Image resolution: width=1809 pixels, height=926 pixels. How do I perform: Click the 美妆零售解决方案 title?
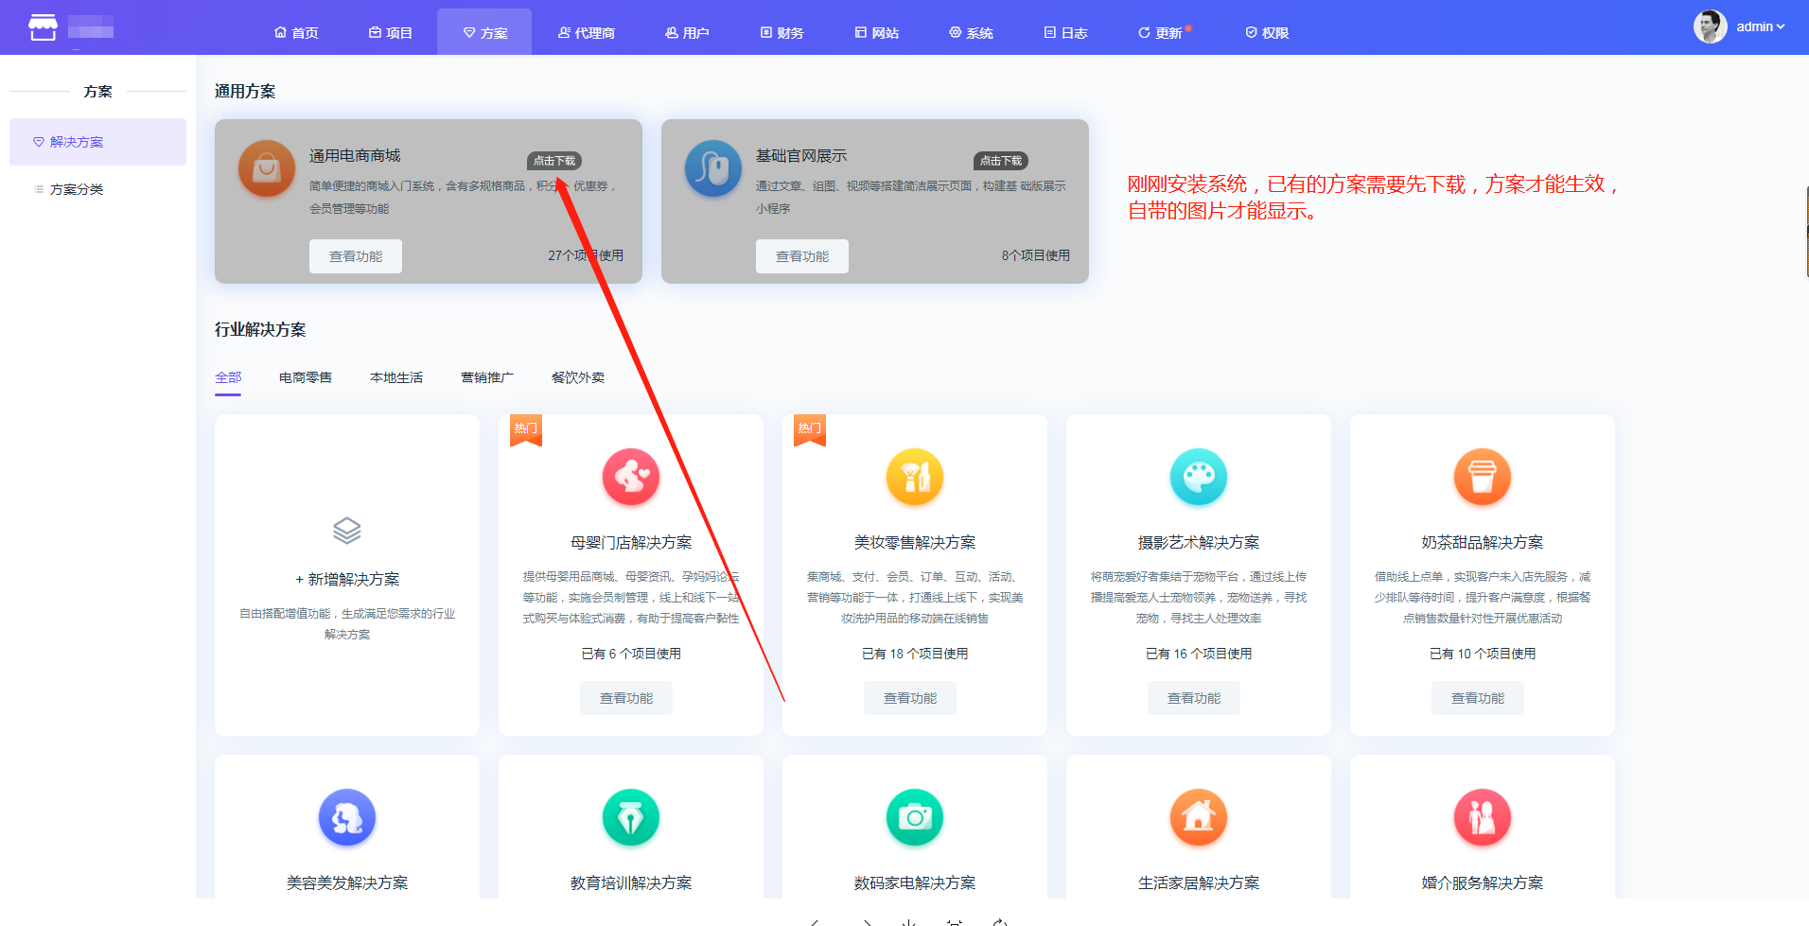click(x=915, y=542)
